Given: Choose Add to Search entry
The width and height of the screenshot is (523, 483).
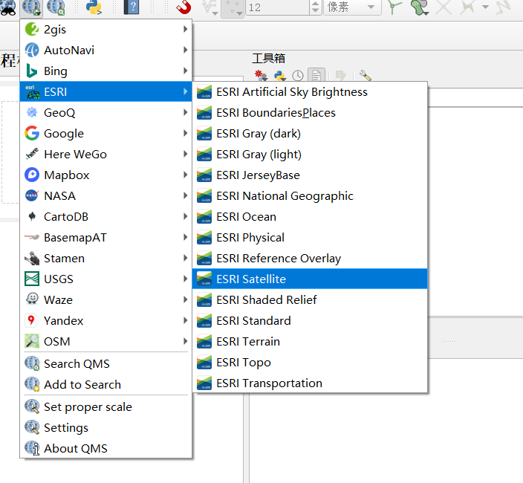Looking at the screenshot, I should 105,384.
